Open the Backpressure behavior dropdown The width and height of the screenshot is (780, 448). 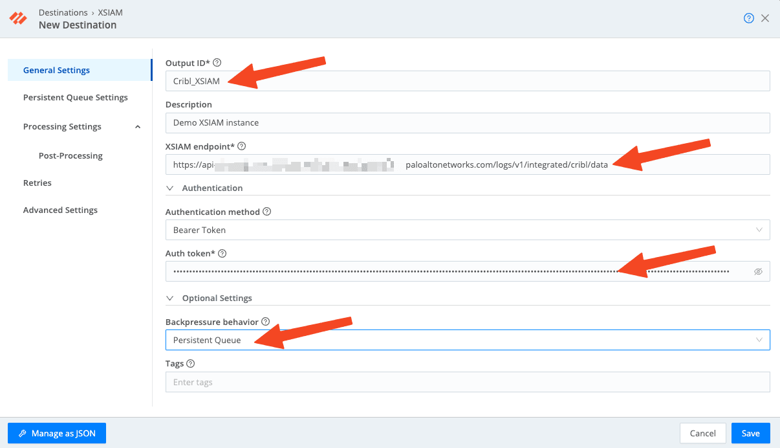coord(467,340)
